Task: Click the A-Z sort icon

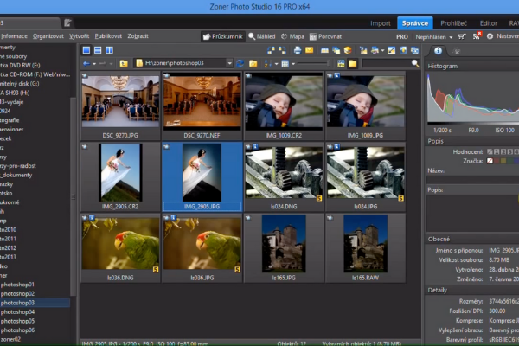Action: click(267, 63)
